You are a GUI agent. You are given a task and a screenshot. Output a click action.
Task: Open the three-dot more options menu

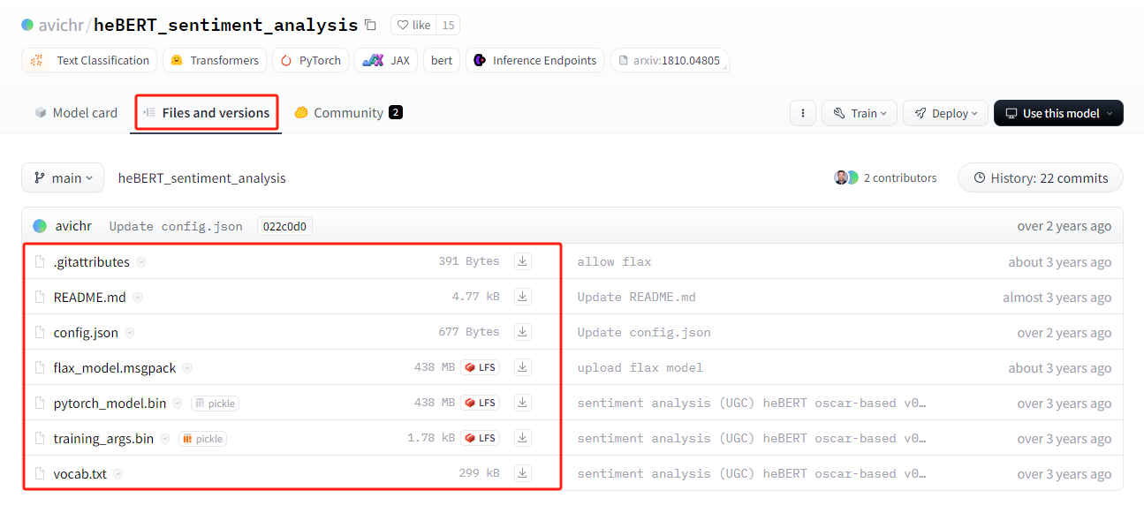pos(802,113)
